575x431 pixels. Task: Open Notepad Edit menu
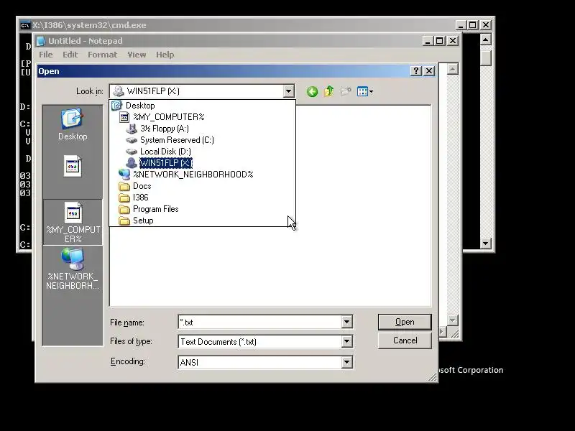(x=70, y=55)
